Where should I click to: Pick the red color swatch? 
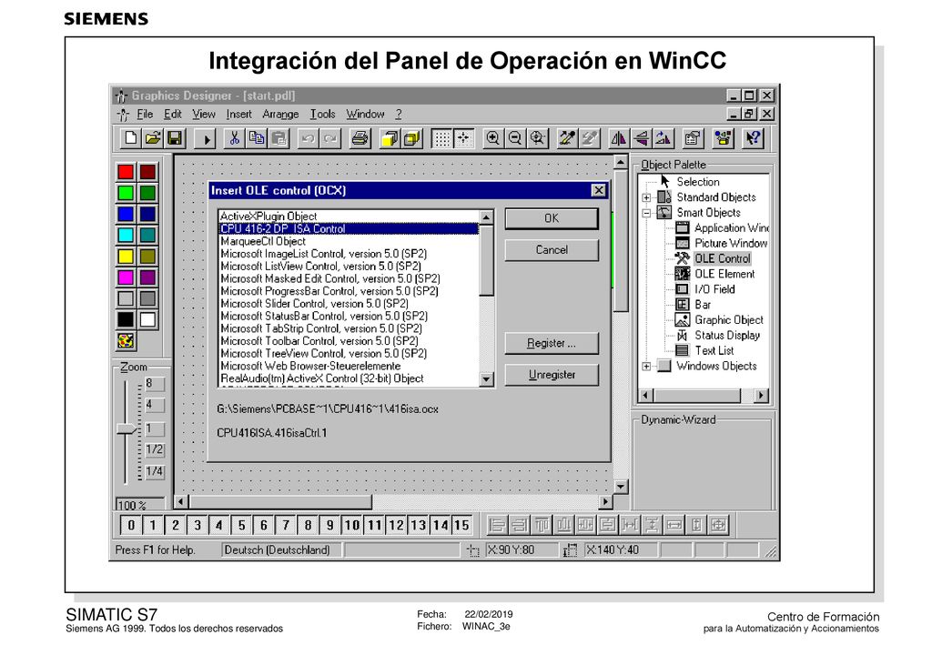tap(126, 172)
